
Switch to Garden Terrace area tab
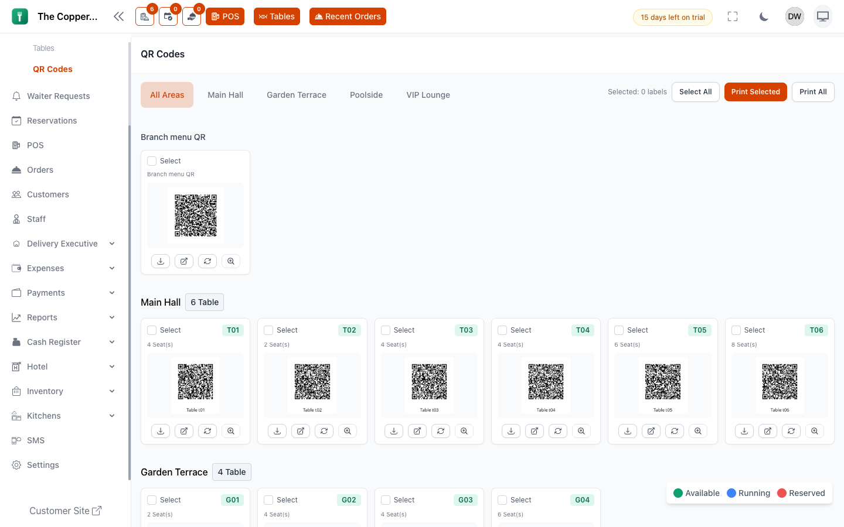coord(297,95)
